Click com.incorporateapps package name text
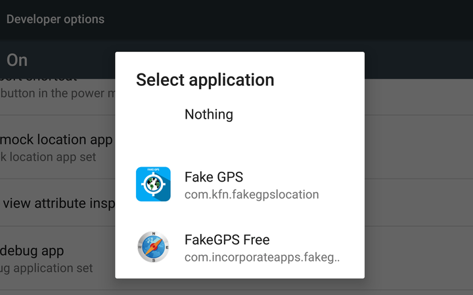 click(261, 258)
